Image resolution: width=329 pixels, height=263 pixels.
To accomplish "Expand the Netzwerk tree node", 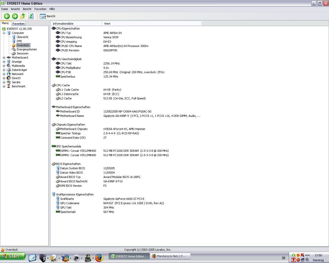I will (x=4, y=74).
